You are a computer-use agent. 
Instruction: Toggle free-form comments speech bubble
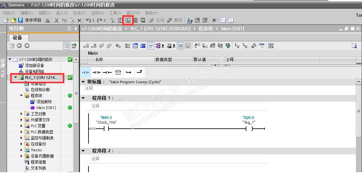point(151,46)
